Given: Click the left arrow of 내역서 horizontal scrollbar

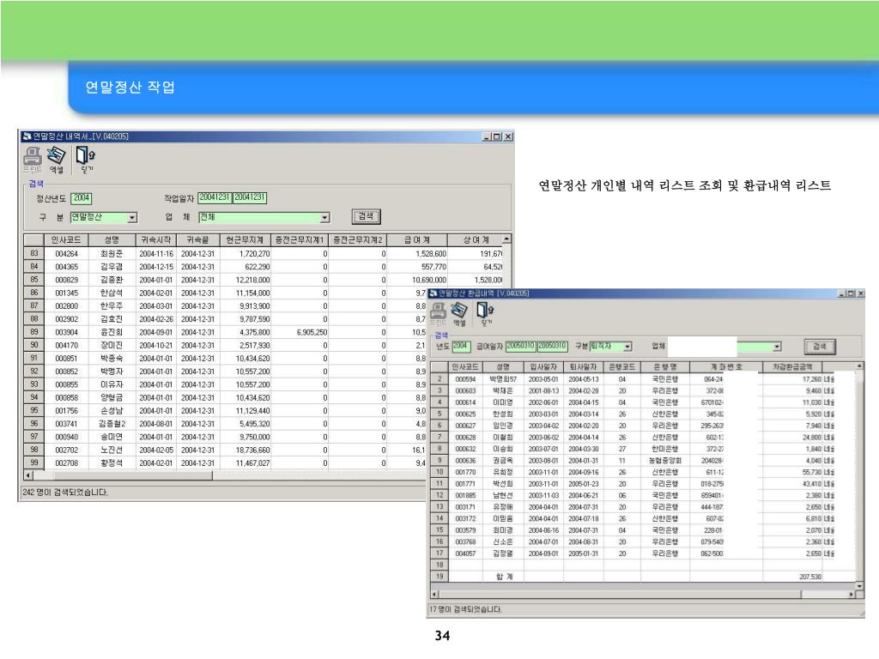Looking at the screenshot, I should point(28,475).
